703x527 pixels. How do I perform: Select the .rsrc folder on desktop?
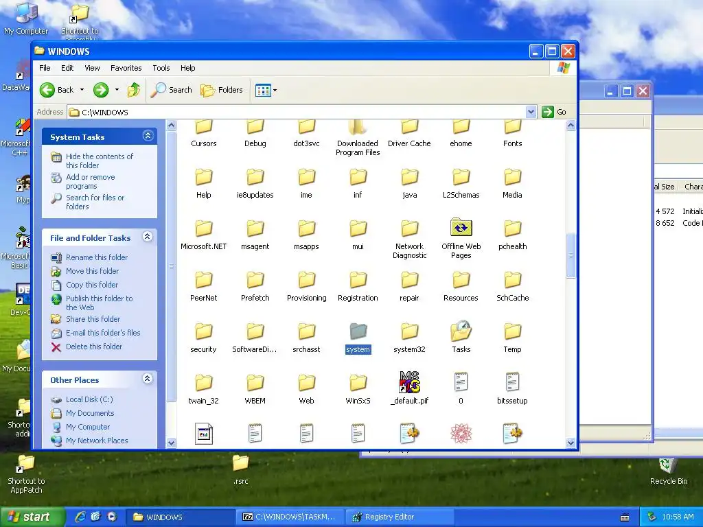click(x=240, y=469)
